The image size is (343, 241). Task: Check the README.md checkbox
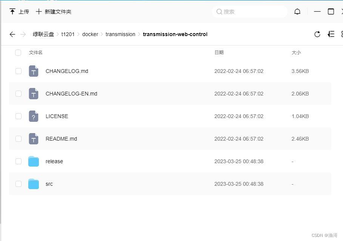pyautogui.click(x=18, y=139)
